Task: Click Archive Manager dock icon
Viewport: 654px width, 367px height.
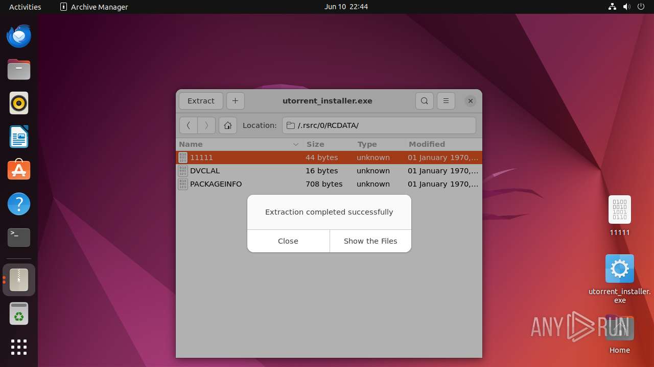Action: click(x=19, y=280)
